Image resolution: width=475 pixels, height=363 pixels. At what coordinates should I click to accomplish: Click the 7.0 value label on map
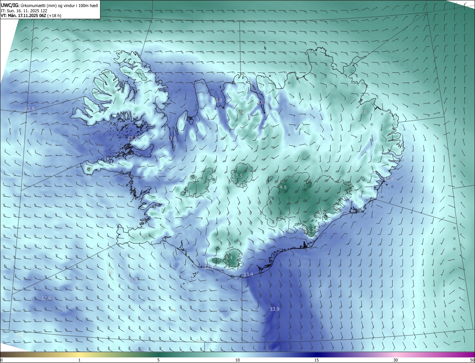363,112
